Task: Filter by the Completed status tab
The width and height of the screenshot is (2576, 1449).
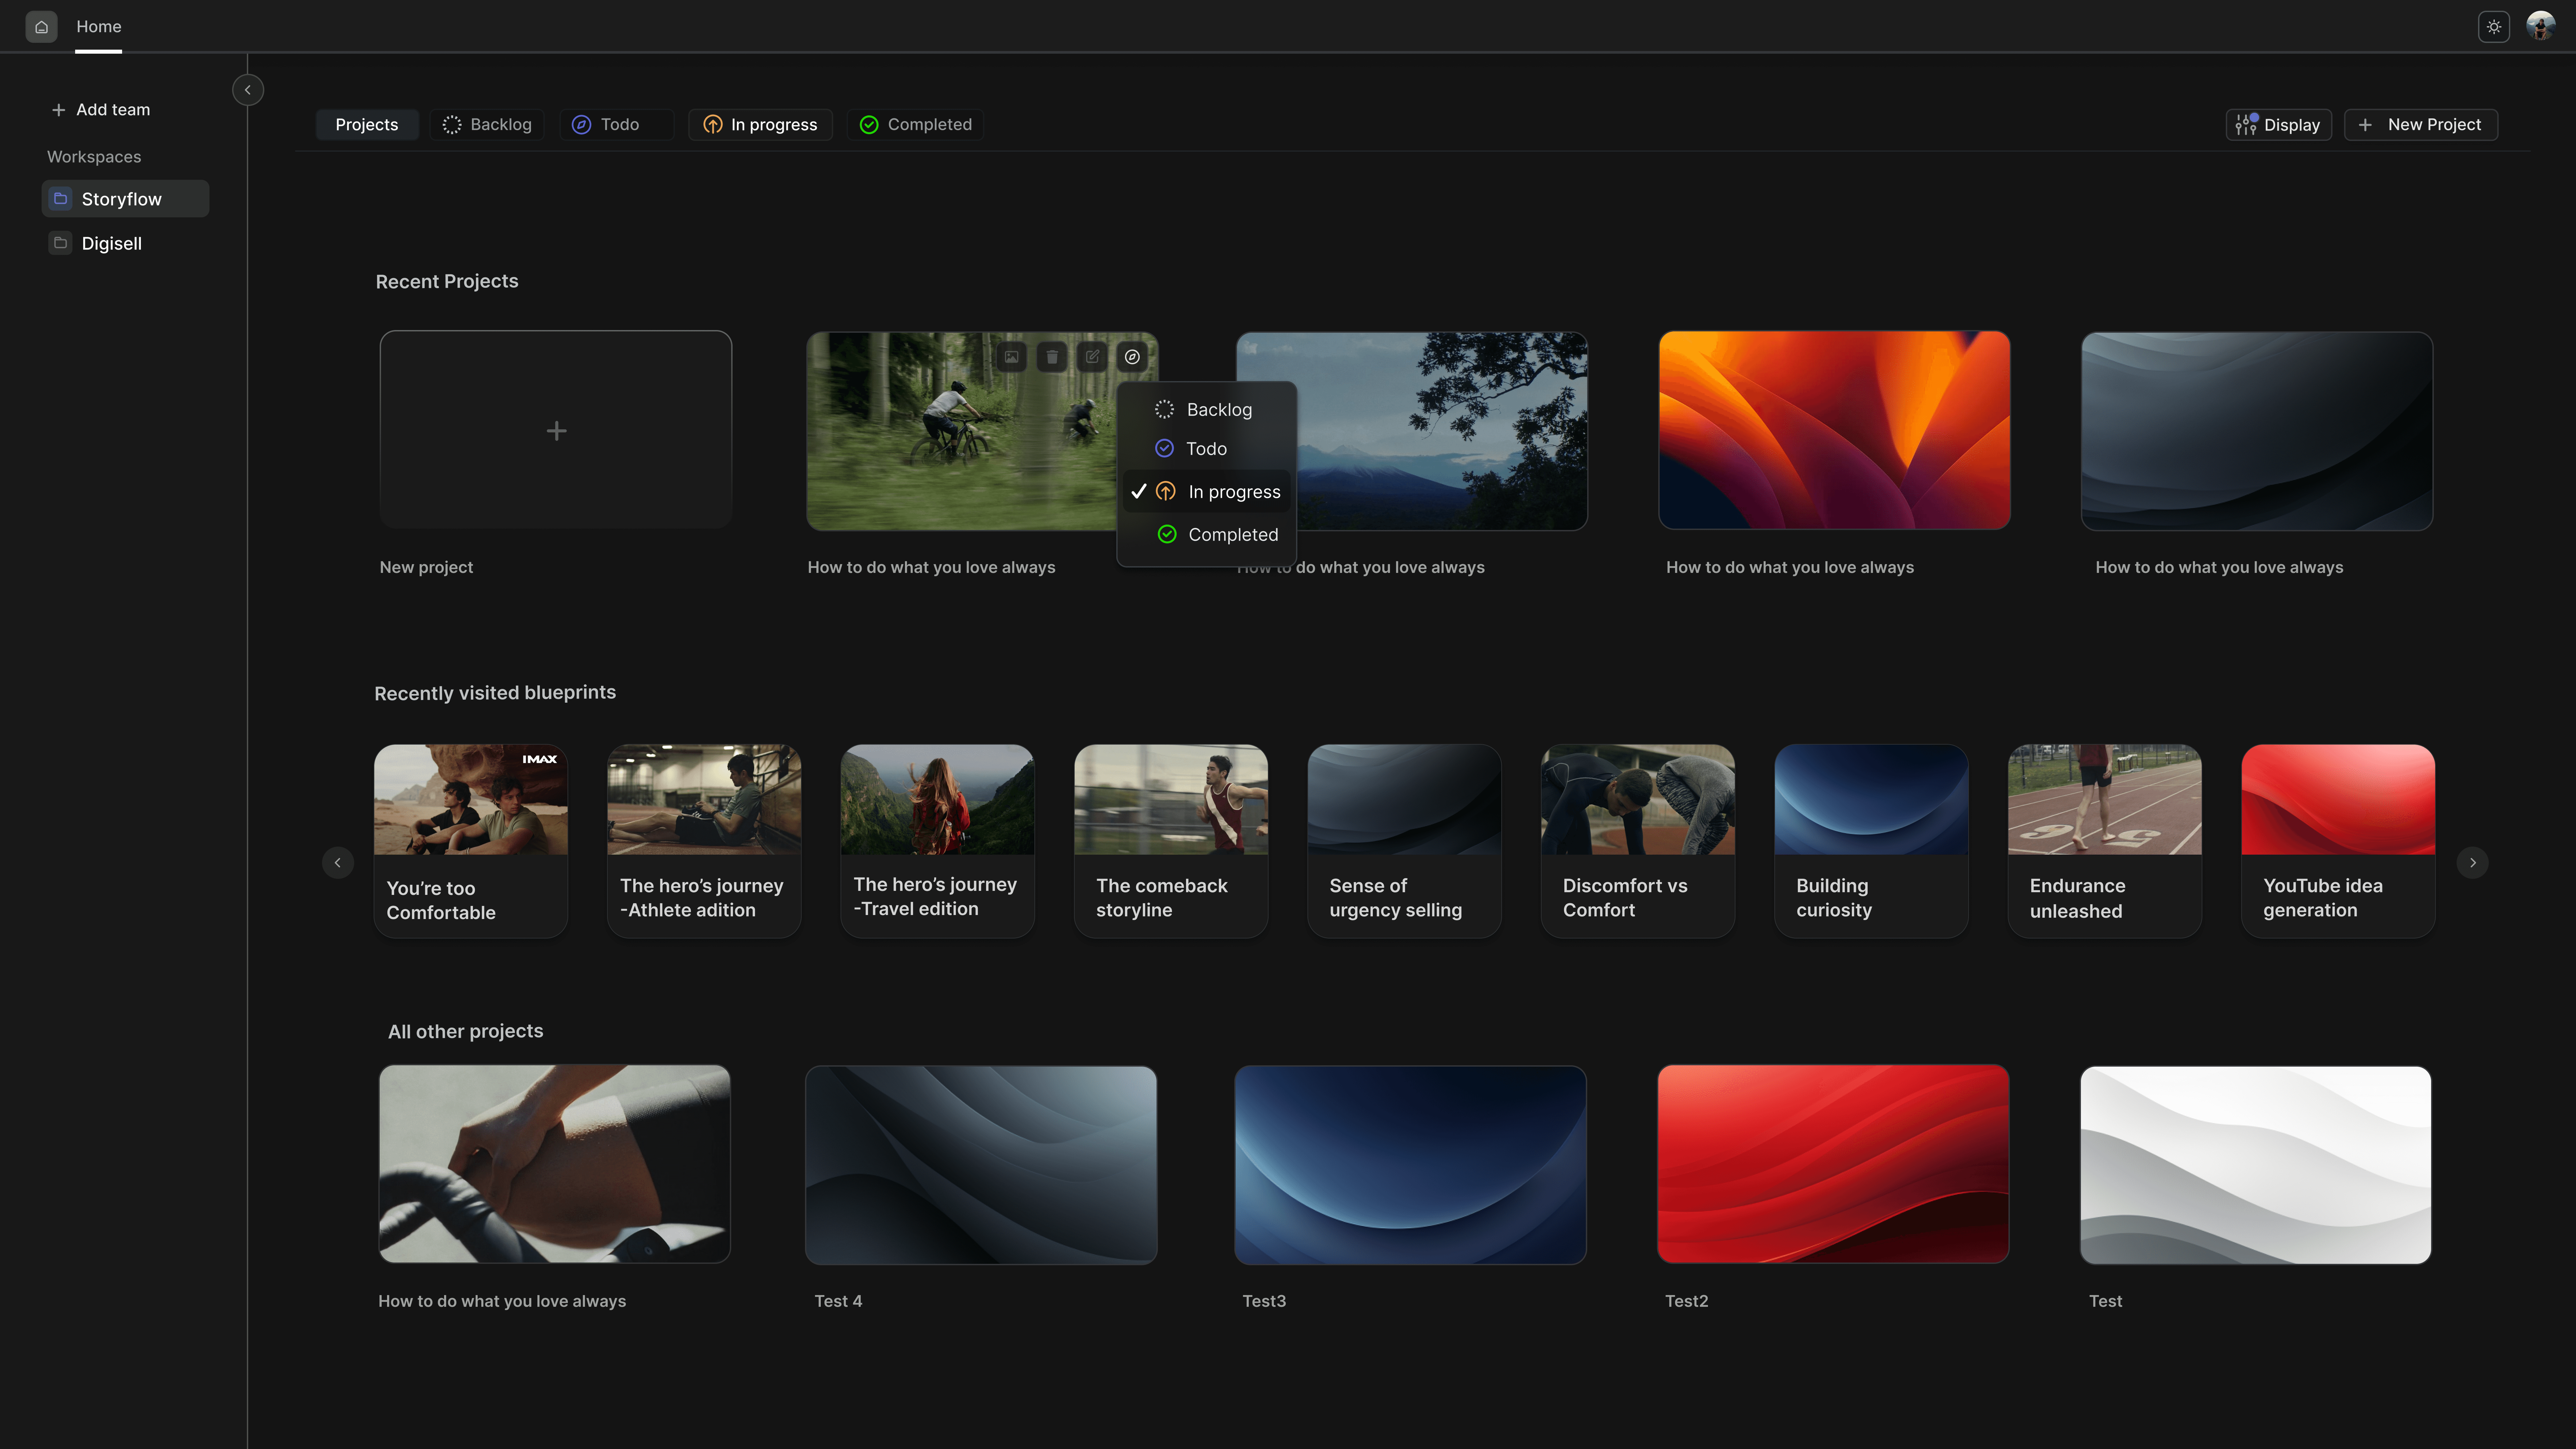Action: [x=915, y=125]
